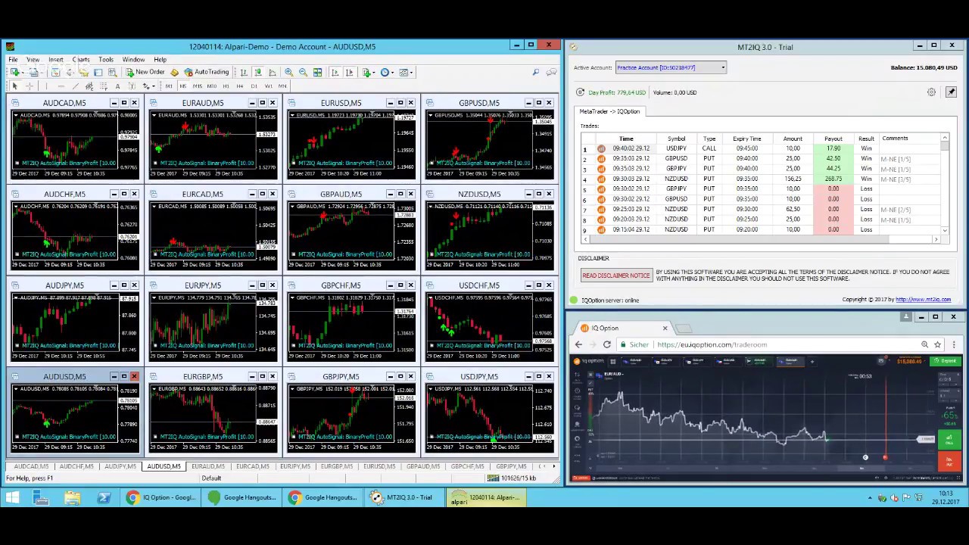969x545 pixels.
Task: Switch to EURAUD,M5 bottom chart tab
Action: coord(208,466)
